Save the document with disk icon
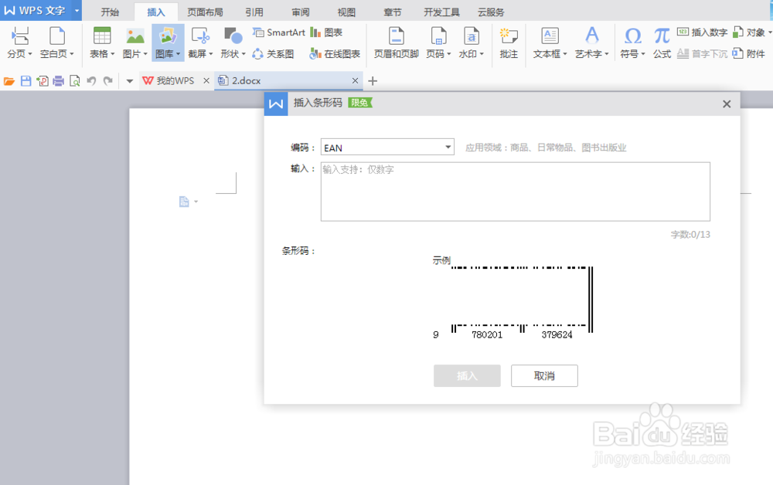This screenshot has height=485, width=773. pos(26,81)
